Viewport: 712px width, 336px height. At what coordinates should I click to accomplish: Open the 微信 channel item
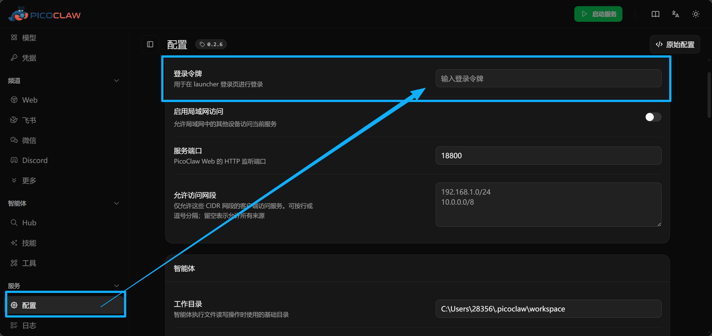pyautogui.click(x=29, y=140)
